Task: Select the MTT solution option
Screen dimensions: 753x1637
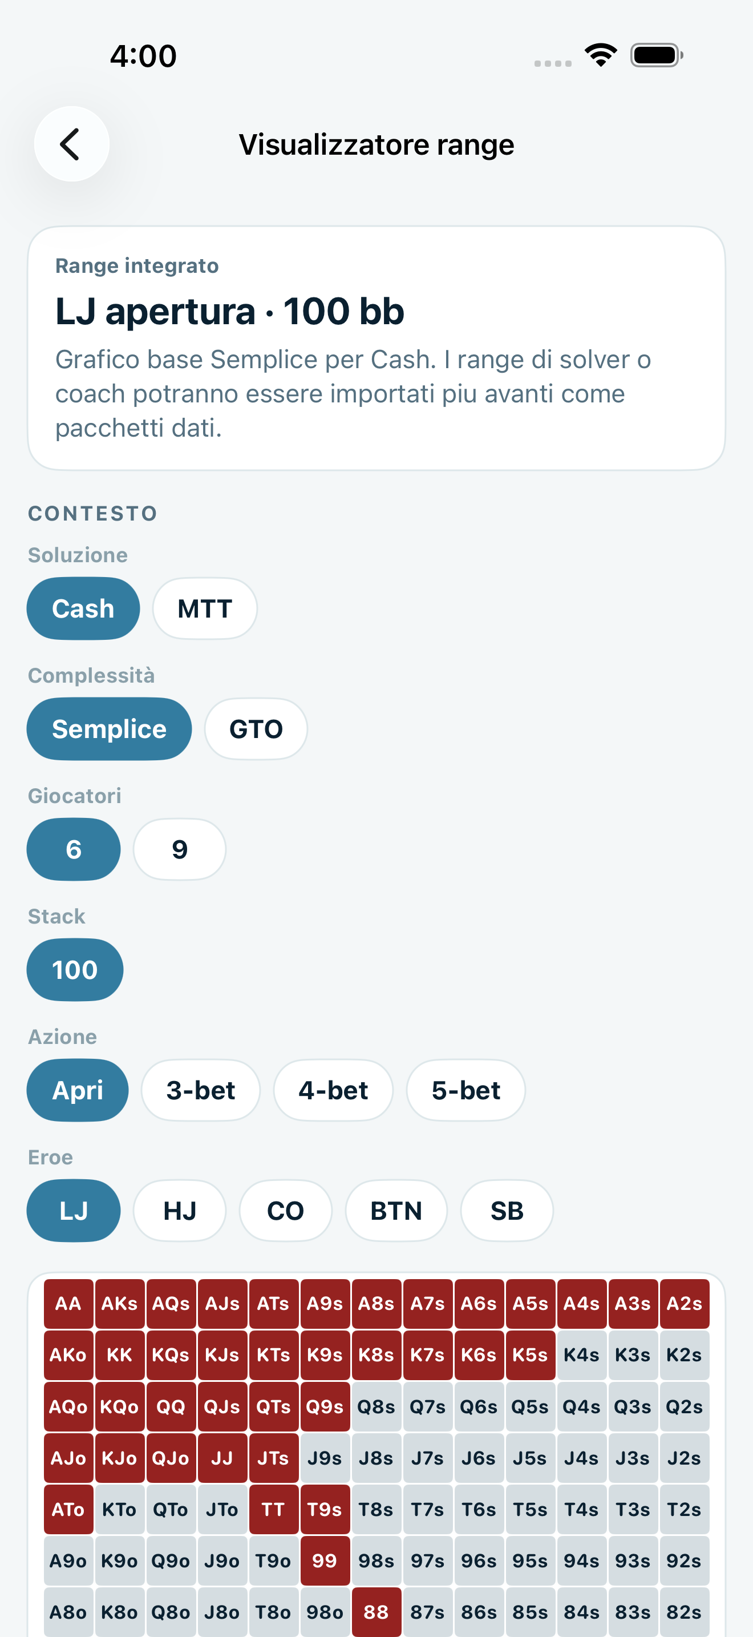Action: pos(204,608)
